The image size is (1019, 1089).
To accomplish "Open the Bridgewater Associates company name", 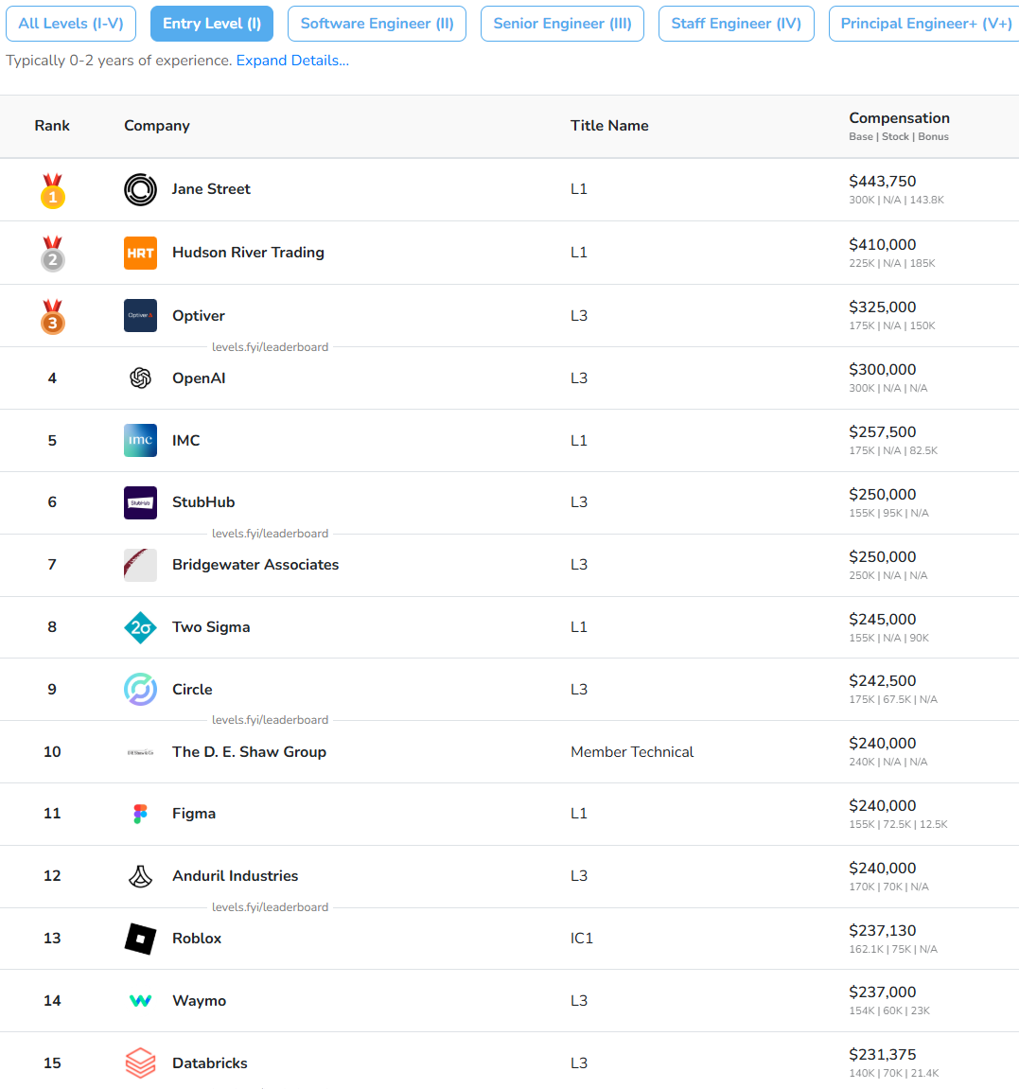I will (x=255, y=565).
